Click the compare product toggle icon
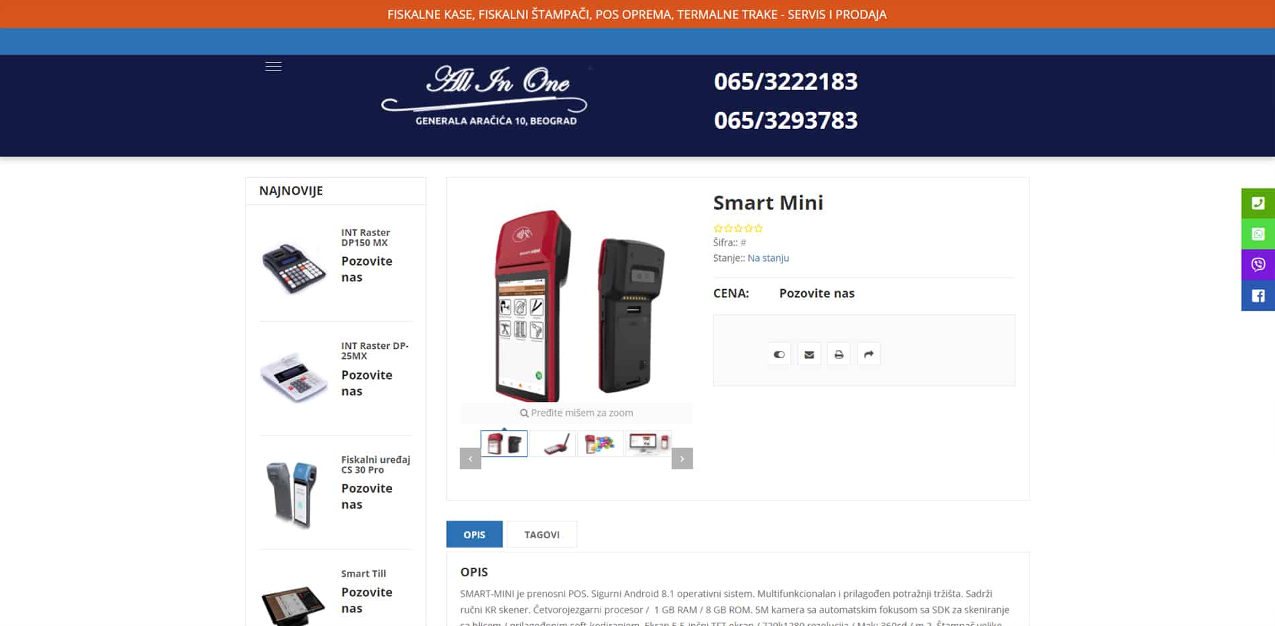This screenshot has width=1275, height=626. click(x=779, y=354)
